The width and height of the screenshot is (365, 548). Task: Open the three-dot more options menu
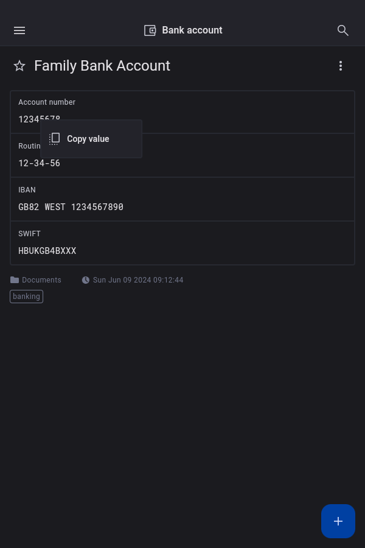click(x=341, y=66)
